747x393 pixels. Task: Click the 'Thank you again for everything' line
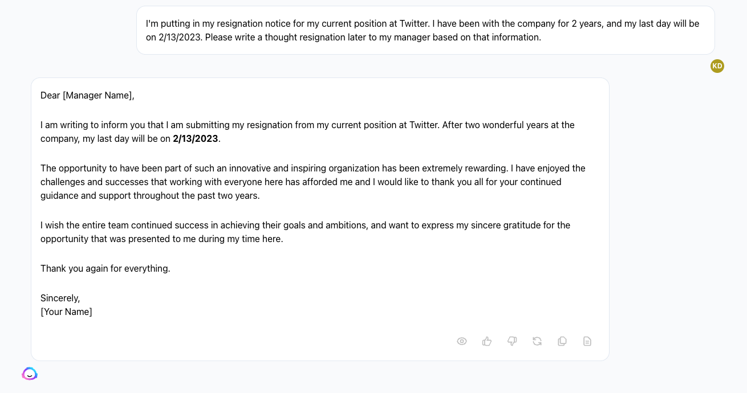[105, 268]
